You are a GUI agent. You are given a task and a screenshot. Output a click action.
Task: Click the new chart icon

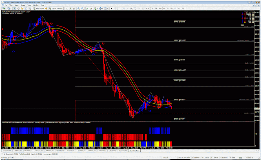click(x=4, y=9)
